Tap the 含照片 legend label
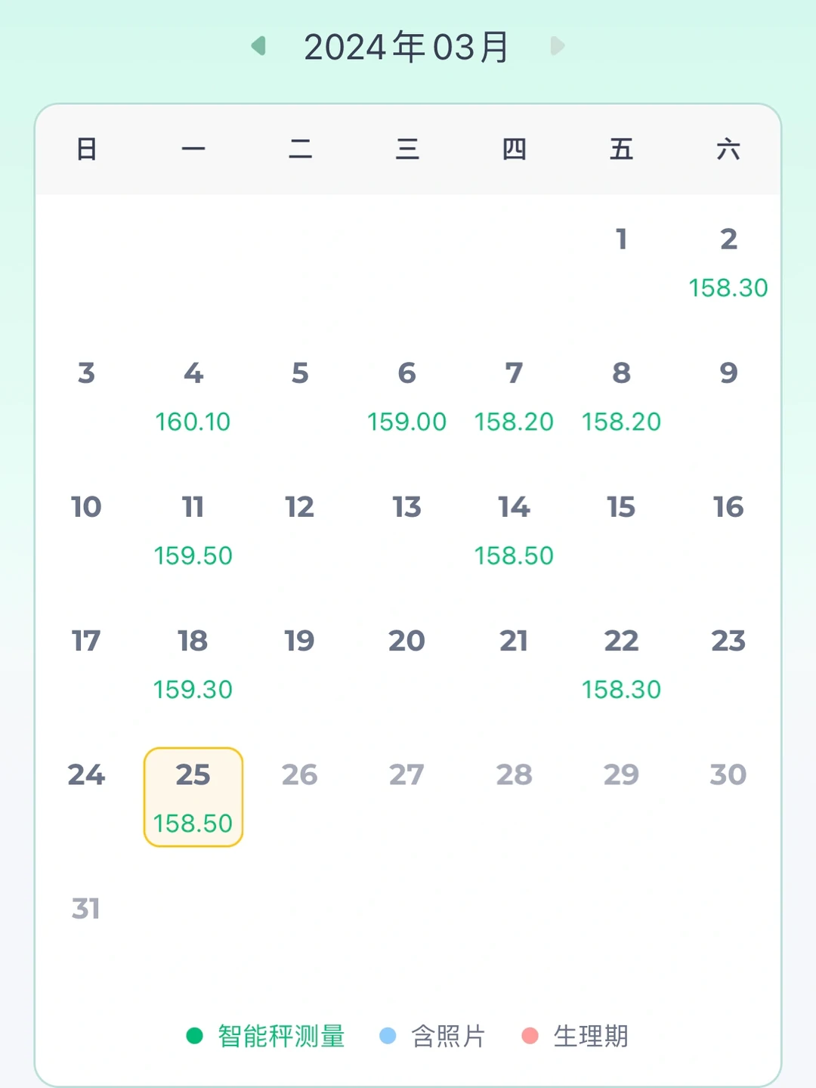816x1088 pixels. (x=448, y=1036)
